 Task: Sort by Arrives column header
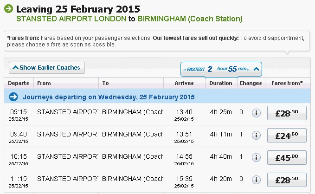[184, 83]
